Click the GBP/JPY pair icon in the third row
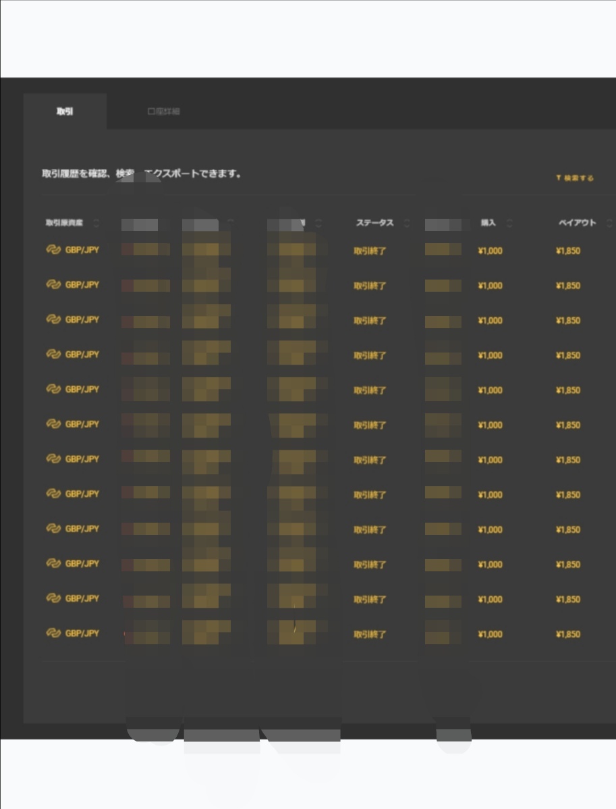This screenshot has height=809, width=616. coord(53,319)
